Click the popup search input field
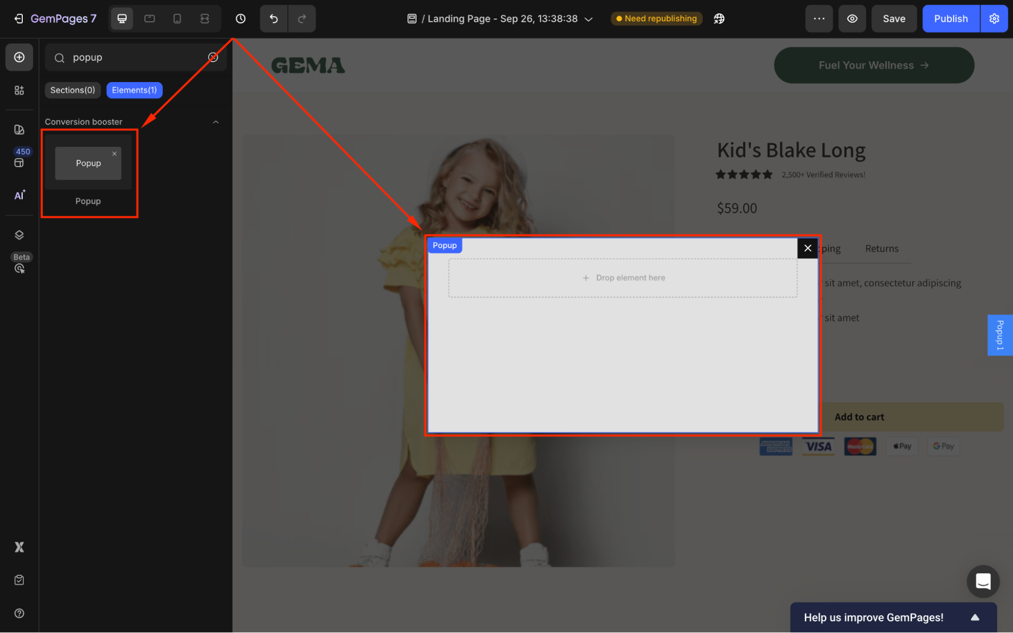Image resolution: width=1013 pixels, height=633 pixels. click(x=134, y=57)
